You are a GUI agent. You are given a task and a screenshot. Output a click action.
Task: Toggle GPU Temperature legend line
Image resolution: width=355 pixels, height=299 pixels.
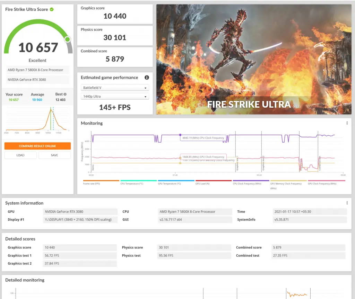coord(176,181)
